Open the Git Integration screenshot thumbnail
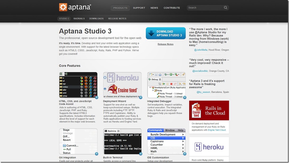Viewport: 289px width, 163px height. point(78,141)
